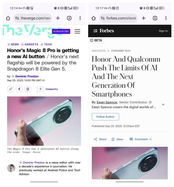Go to CONSUMER TECH breadcrumb

[x=121, y=51]
